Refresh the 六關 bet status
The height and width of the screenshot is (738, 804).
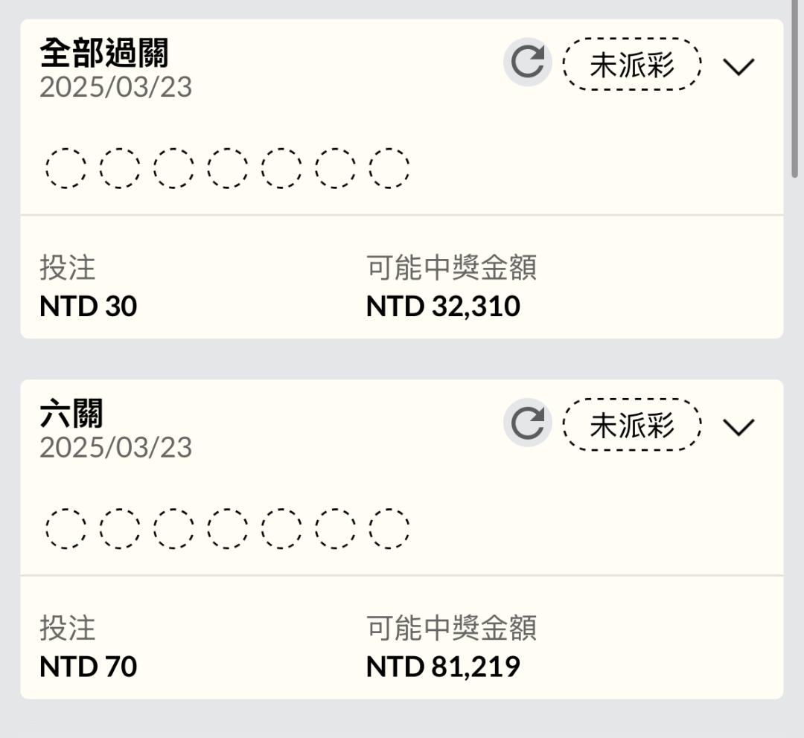tap(527, 423)
